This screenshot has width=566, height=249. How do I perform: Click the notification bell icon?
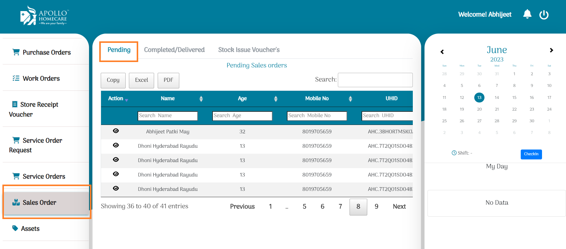pyautogui.click(x=527, y=14)
